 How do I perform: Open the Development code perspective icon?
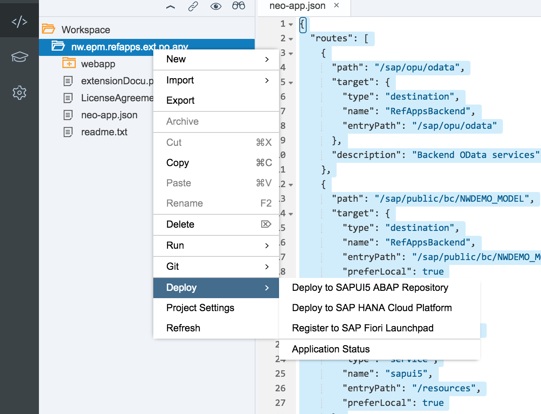(x=19, y=21)
